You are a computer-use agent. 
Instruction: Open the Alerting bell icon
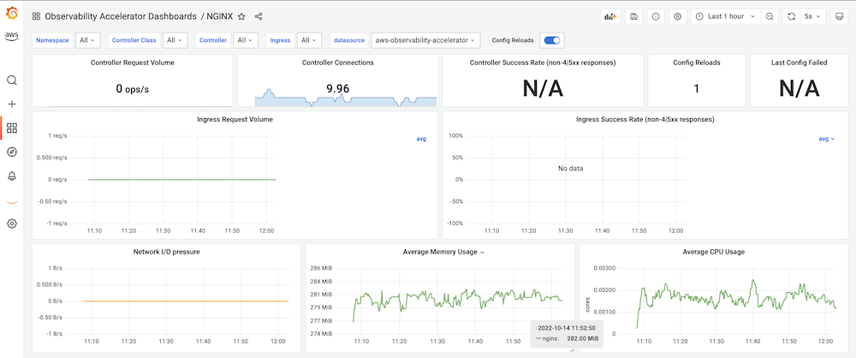(x=11, y=176)
